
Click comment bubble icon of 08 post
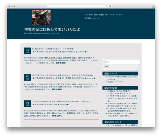tap(95, 78)
